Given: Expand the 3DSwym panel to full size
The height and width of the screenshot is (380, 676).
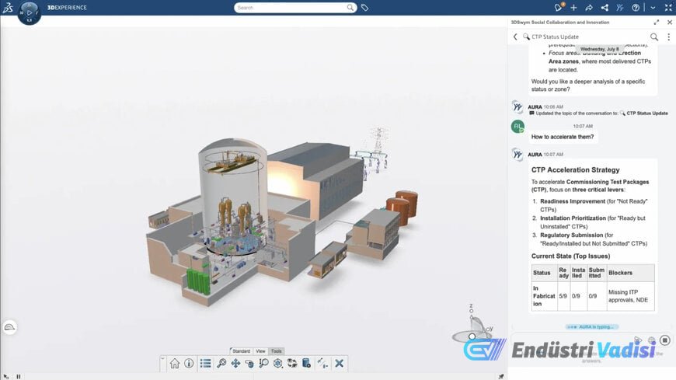Looking at the screenshot, I should (x=656, y=22).
